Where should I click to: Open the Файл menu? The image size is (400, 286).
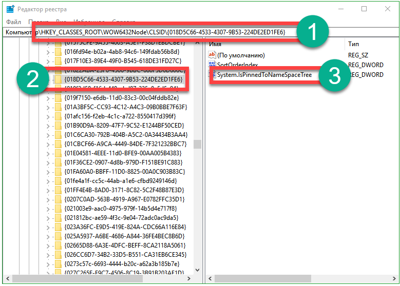click(x=14, y=22)
